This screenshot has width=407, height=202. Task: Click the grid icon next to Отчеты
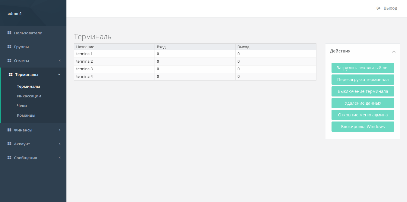click(x=9, y=61)
